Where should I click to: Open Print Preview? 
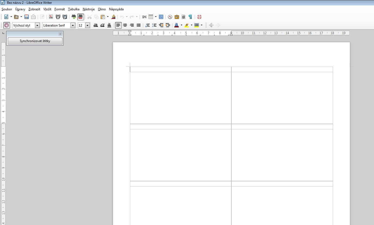point(65,17)
